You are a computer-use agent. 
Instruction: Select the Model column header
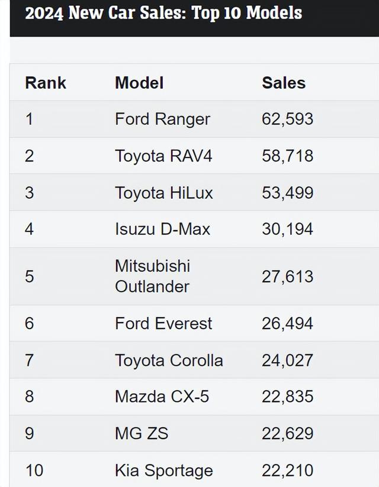point(139,83)
